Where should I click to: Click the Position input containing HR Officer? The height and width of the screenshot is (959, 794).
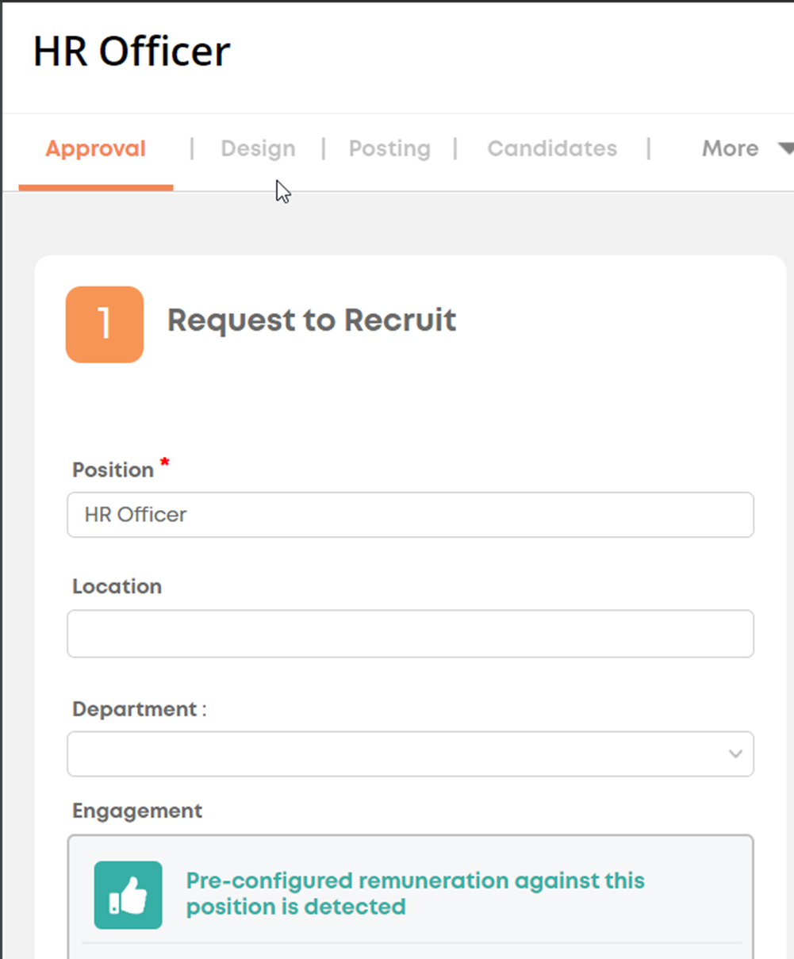point(410,515)
